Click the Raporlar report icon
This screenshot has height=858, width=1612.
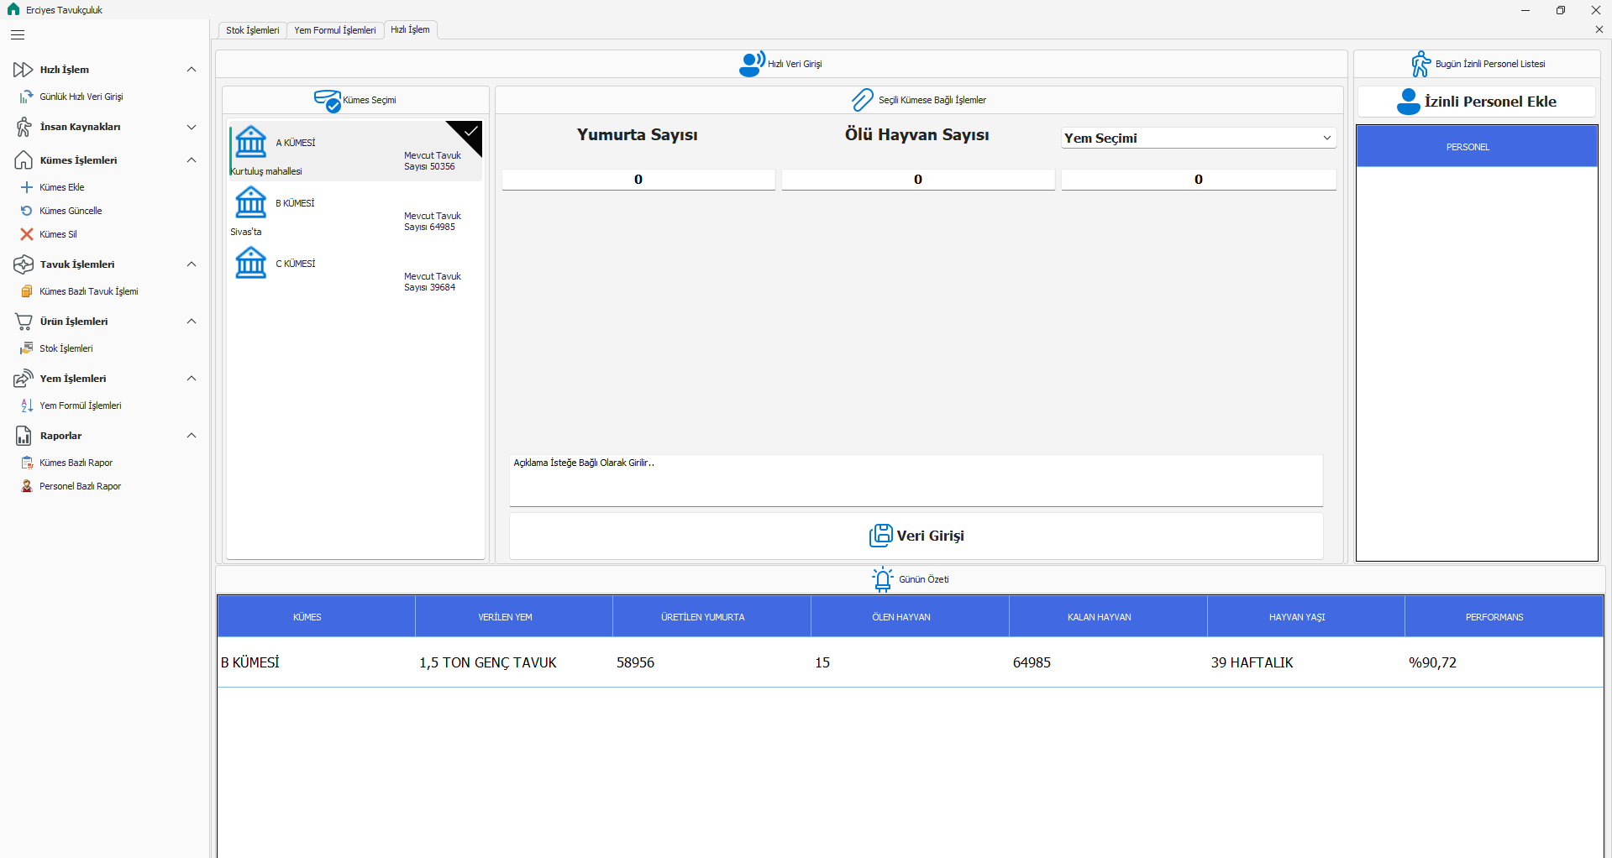pyautogui.click(x=24, y=436)
